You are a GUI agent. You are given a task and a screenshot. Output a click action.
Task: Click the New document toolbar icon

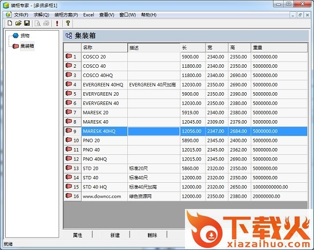10,23
